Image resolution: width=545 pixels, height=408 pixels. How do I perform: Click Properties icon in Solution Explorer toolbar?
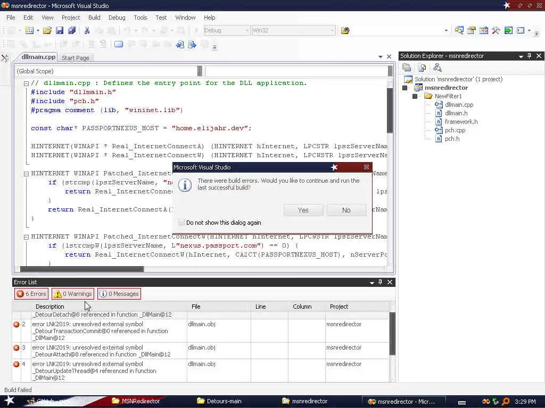[x=407, y=67]
